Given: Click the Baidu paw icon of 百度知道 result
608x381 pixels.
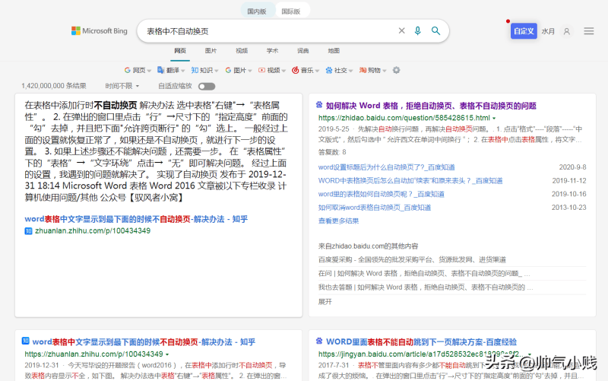Looking at the screenshot, I should tap(319, 104).
